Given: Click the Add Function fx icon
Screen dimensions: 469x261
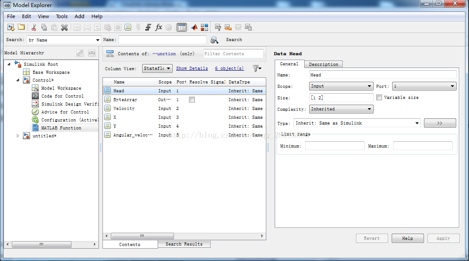Looking at the screenshot, I should point(159,27).
